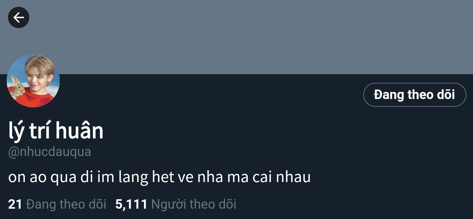This screenshot has height=219, width=473.
Task: Click the number 5,111 in stats row
Action: click(x=131, y=204)
